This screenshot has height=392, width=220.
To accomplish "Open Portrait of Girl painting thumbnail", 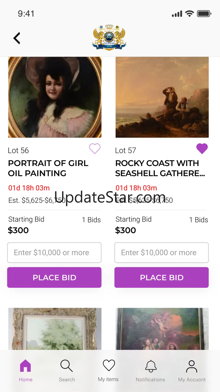I will coord(55,97).
